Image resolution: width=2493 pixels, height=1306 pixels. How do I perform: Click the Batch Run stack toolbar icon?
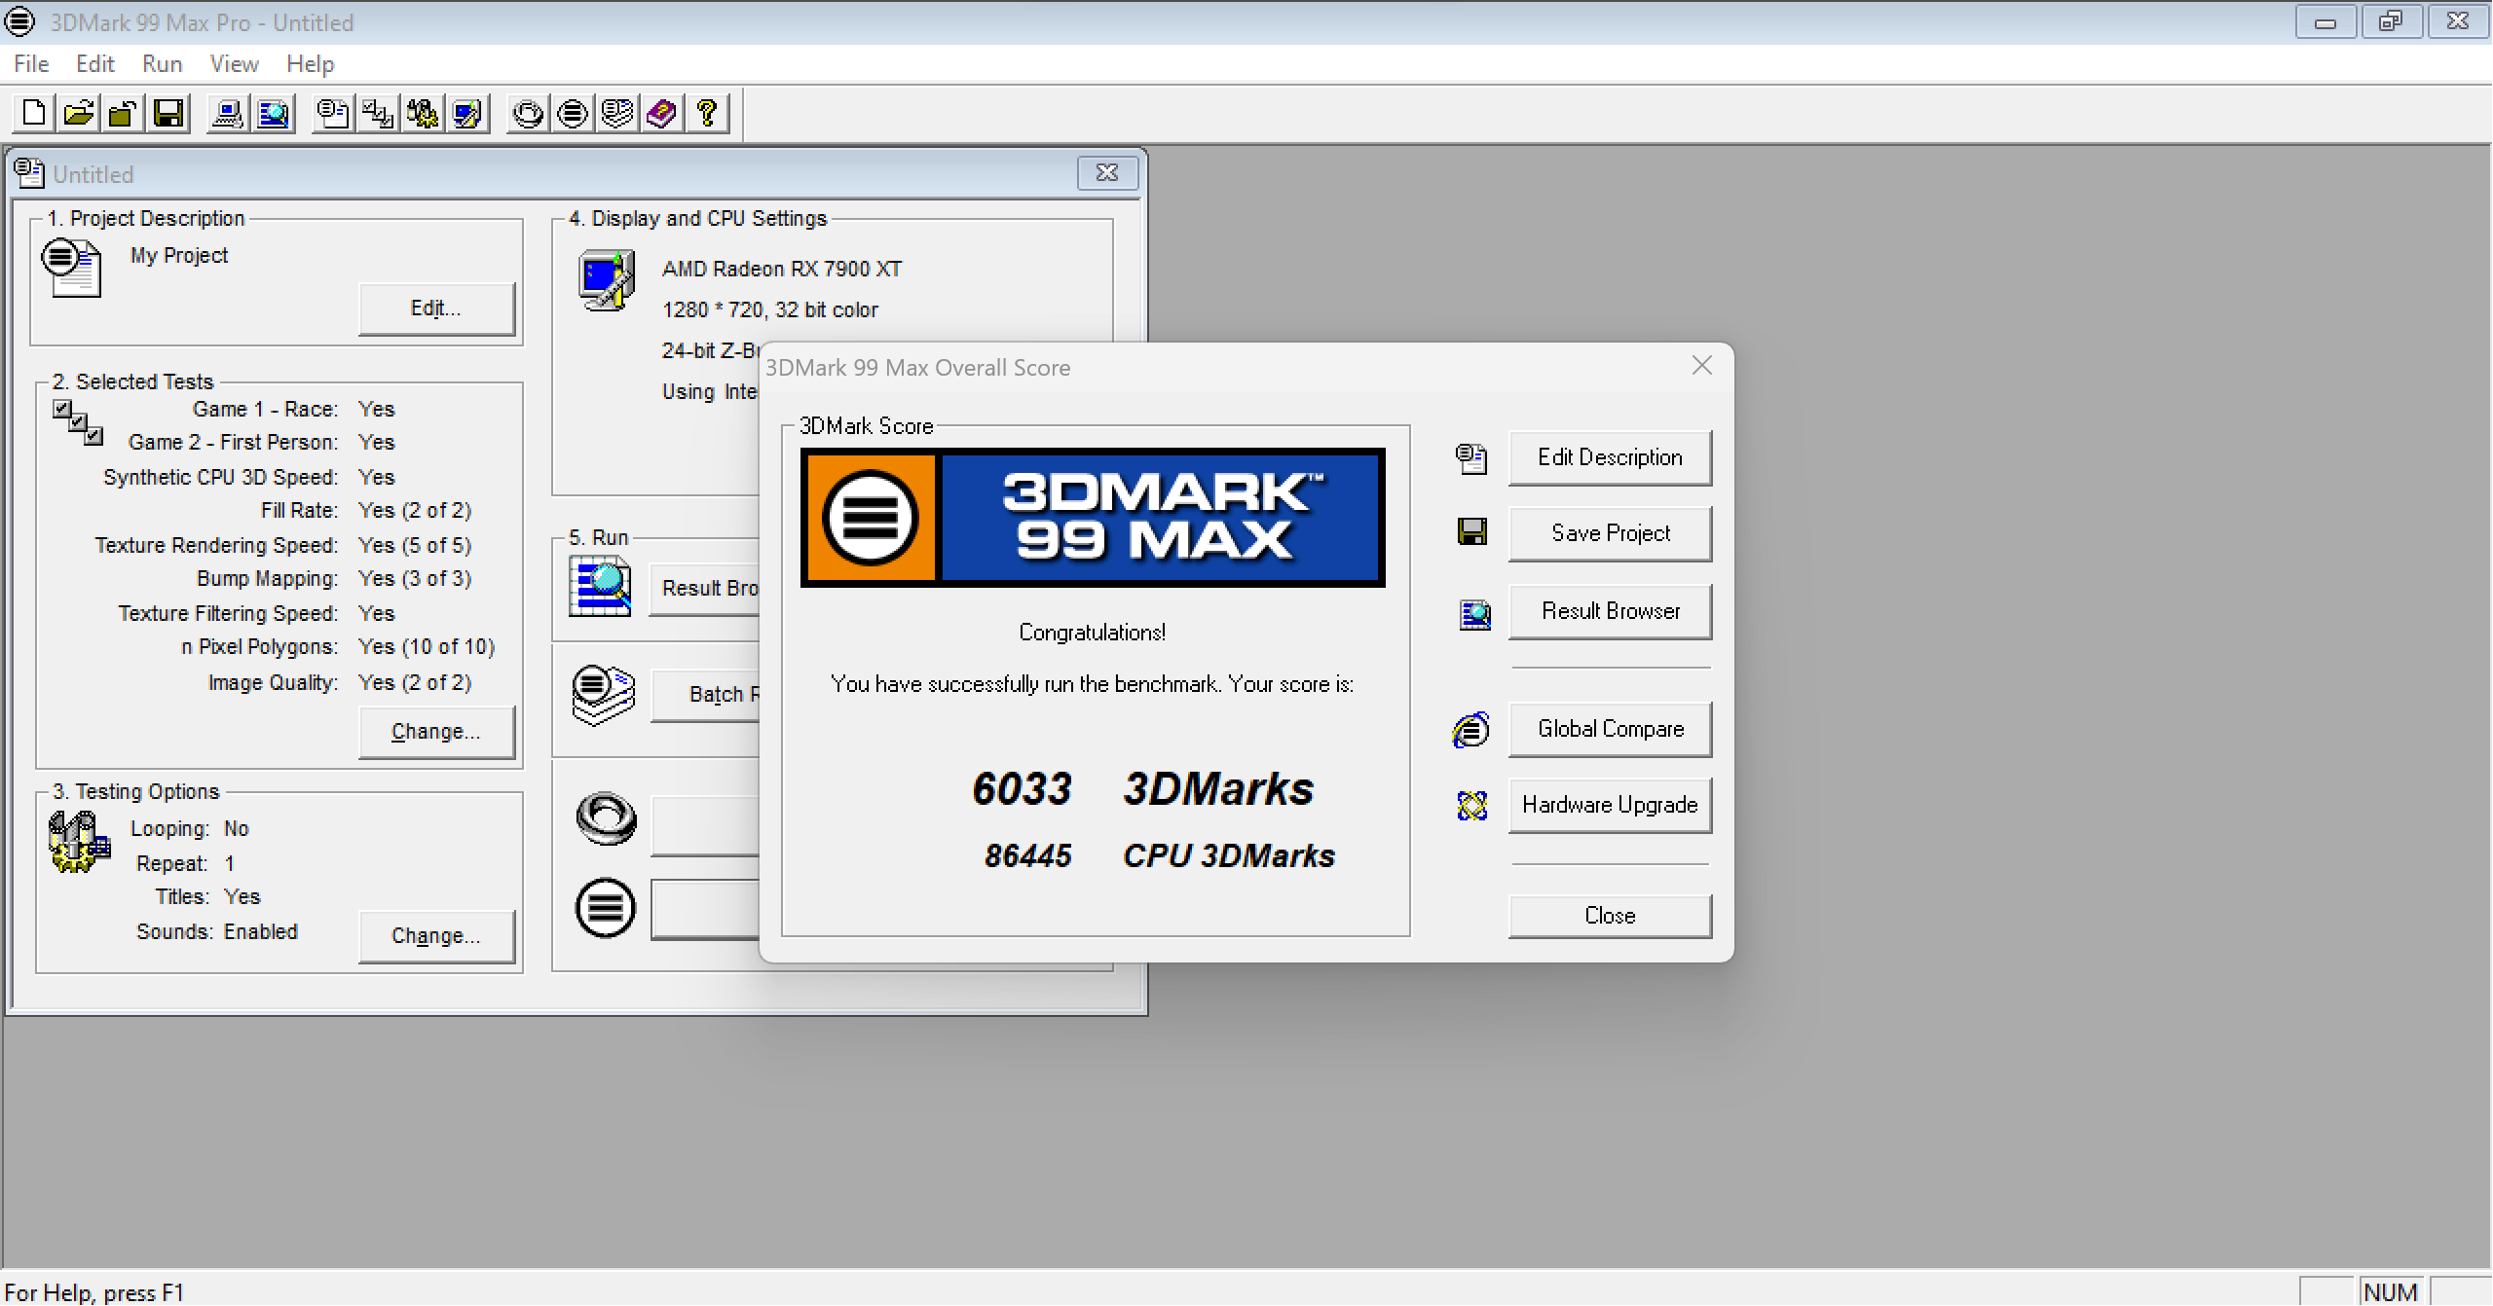(617, 114)
